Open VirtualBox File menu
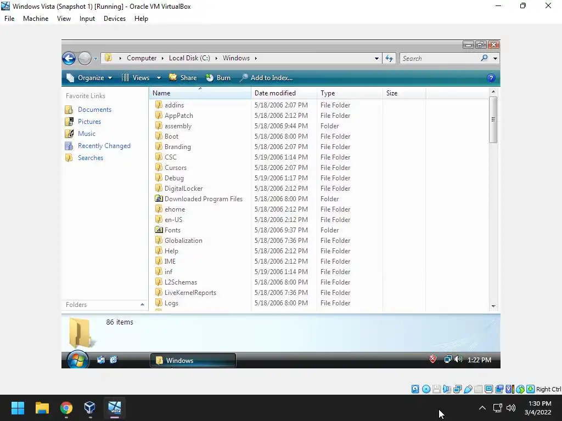This screenshot has width=562, height=421. [x=9, y=19]
